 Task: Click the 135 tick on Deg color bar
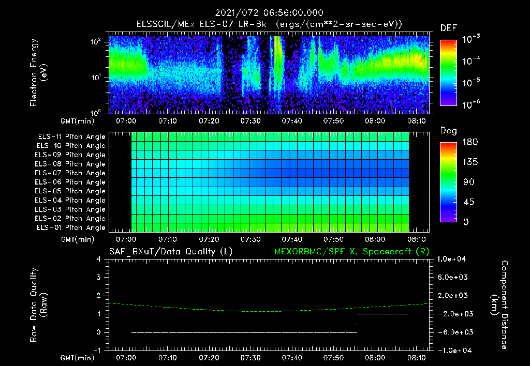[470, 162]
